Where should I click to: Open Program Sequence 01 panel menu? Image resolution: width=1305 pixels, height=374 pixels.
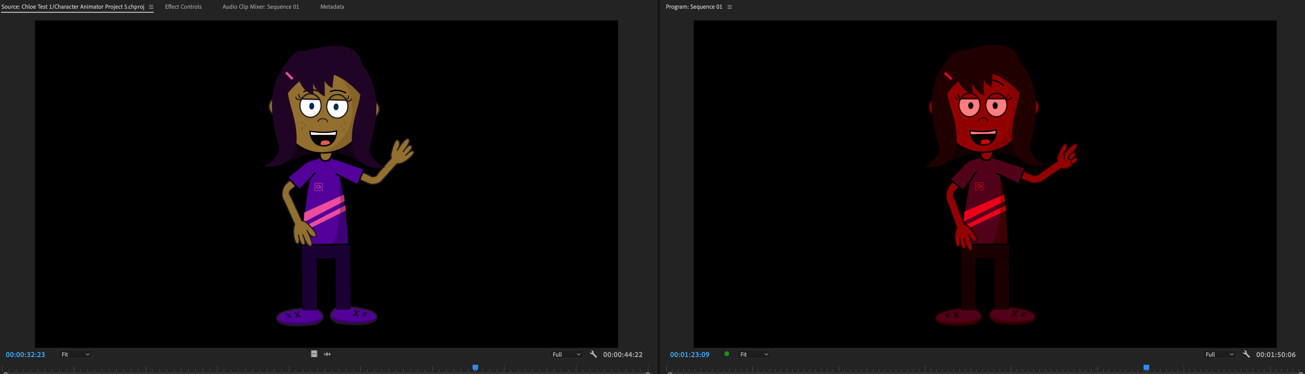[x=730, y=7]
